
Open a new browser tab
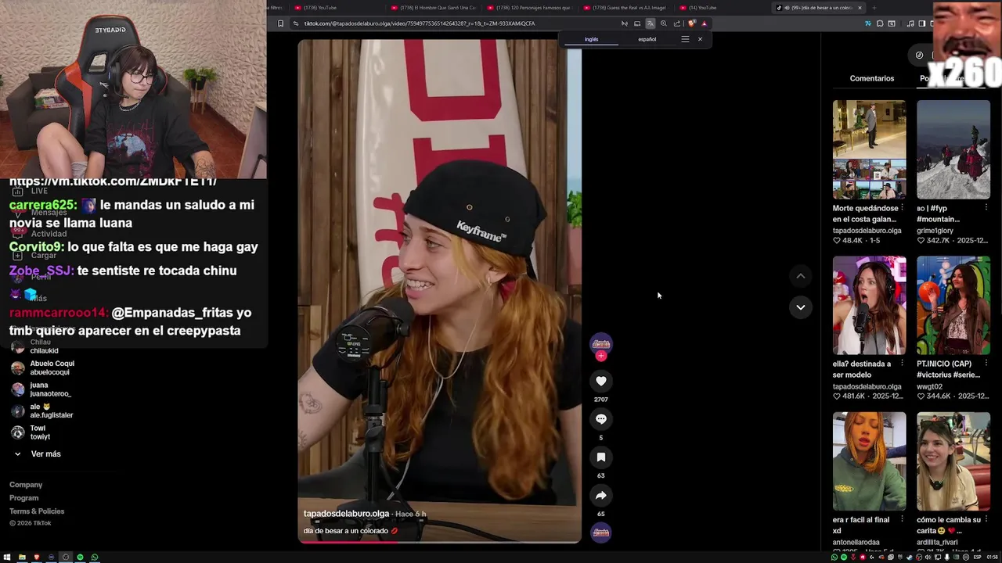point(874,8)
